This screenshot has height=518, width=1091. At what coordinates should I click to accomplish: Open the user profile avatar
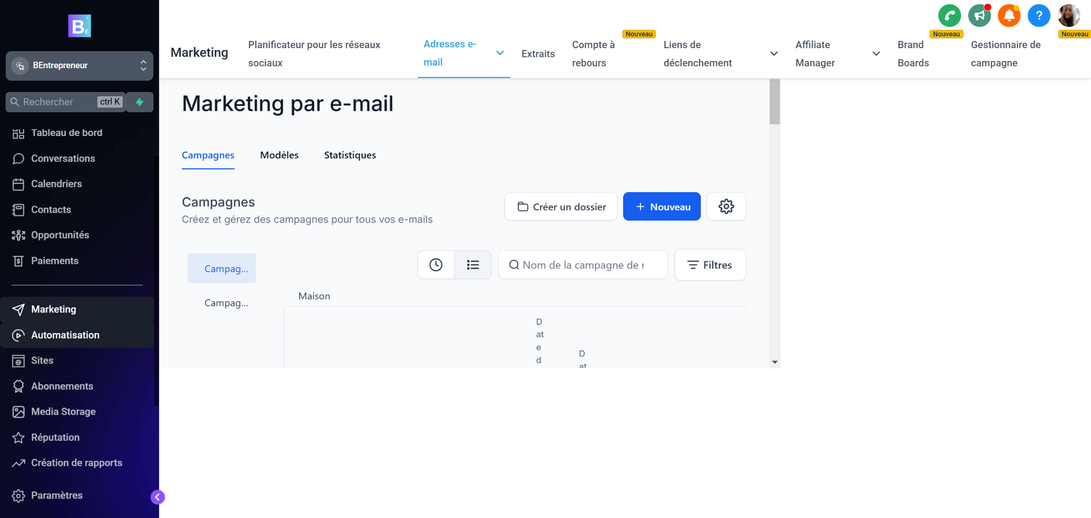pos(1068,16)
